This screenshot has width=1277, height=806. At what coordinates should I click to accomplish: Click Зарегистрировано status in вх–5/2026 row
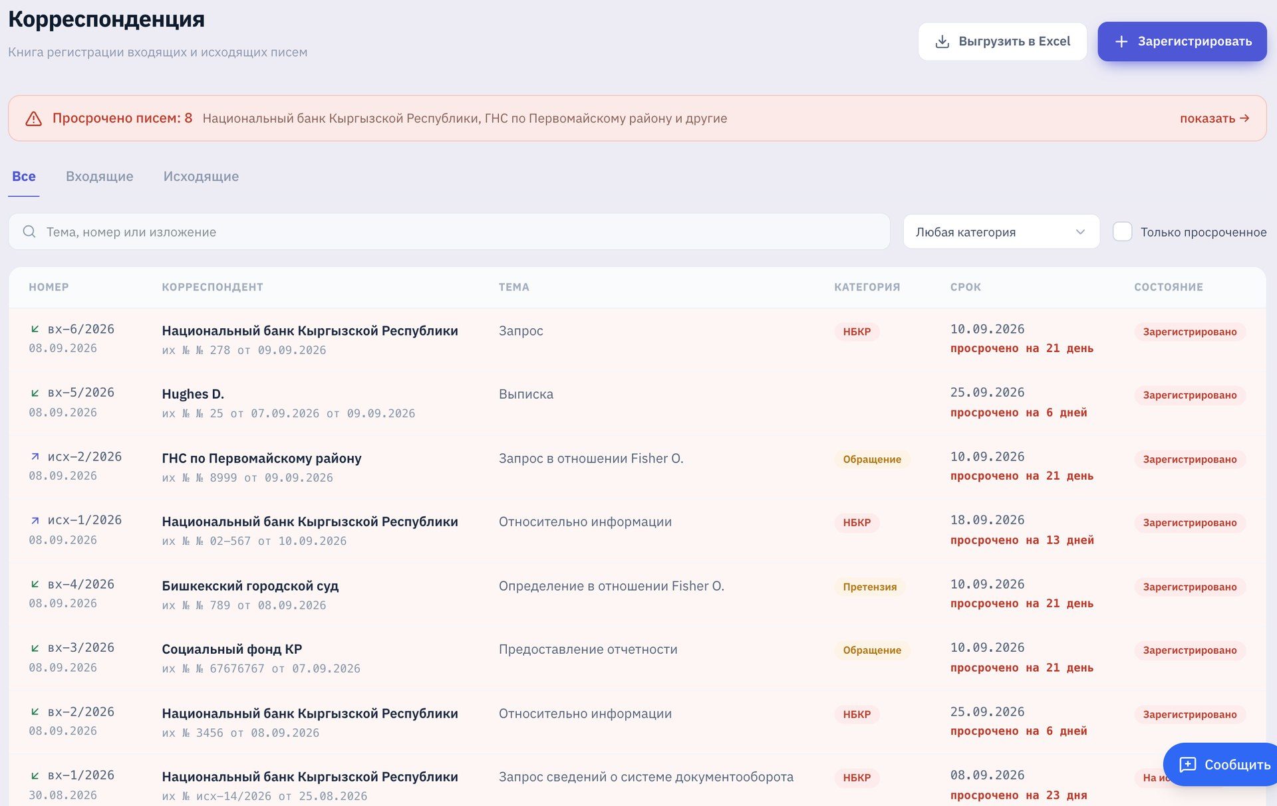click(1189, 395)
